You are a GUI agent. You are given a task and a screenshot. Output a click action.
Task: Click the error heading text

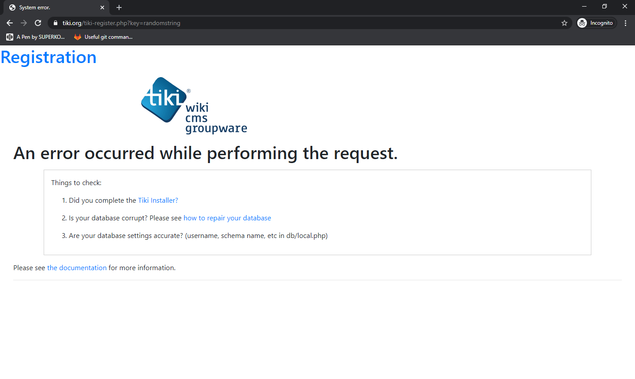coord(205,153)
